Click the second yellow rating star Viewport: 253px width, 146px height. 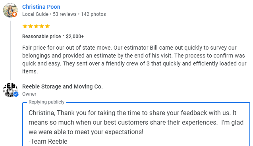point(31,26)
